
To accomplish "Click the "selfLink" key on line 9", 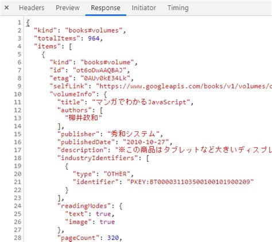I will pos(68,86).
